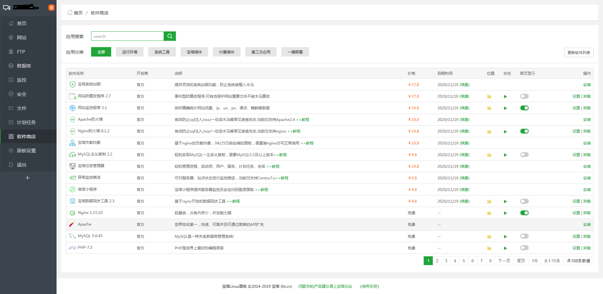Enable homepage display for 网站防篡改程序 2.7

point(524,96)
